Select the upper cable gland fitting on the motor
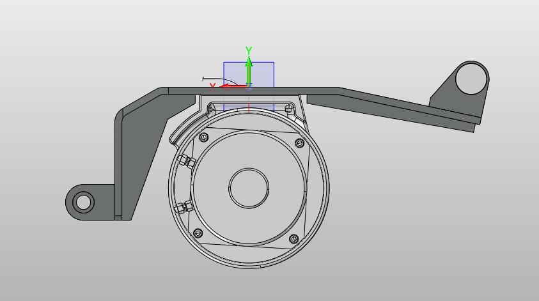 187,161
